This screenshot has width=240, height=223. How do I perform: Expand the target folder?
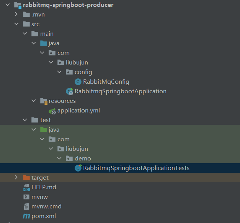[x=16, y=177]
